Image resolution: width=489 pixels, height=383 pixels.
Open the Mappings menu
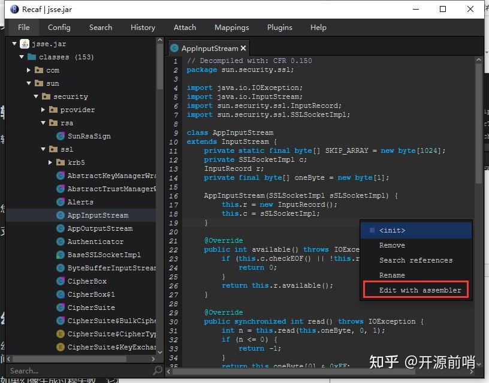coord(231,28)
